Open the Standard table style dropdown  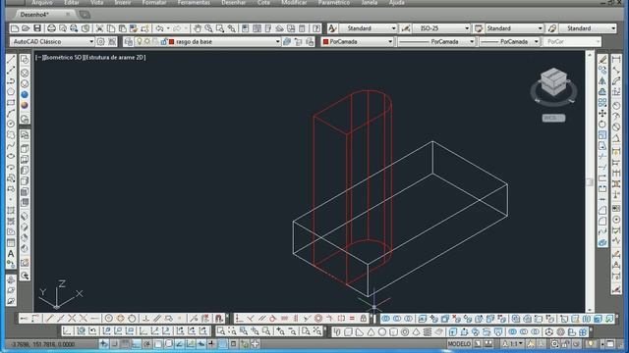click(514, 28)
